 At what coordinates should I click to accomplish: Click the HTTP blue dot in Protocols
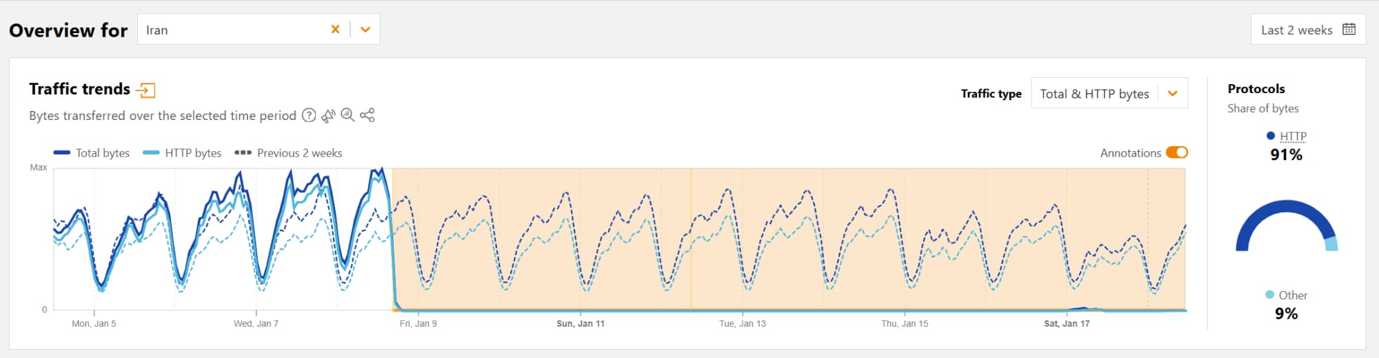(x=1270, y=136)
